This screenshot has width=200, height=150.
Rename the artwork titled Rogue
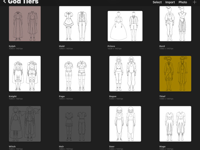pyautogui.click(x=113, y=96)
